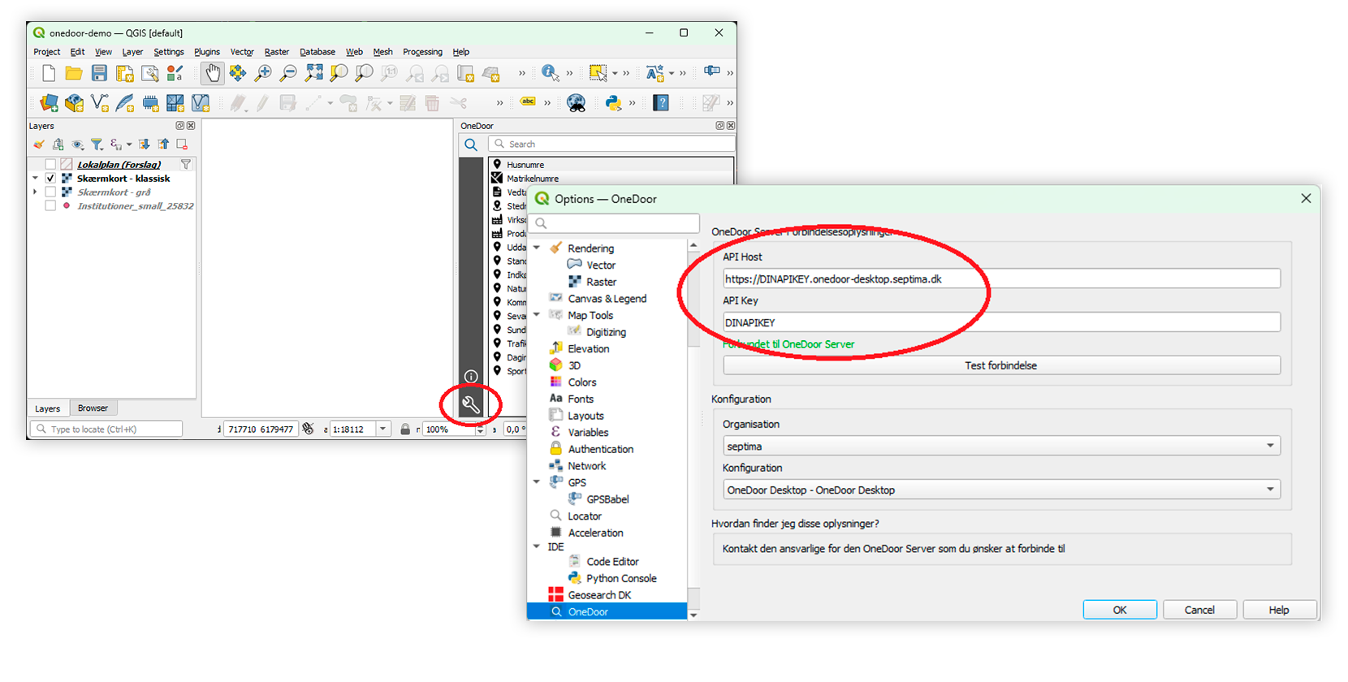Viewport: 1348px width, 682px height.
Task: Toggle the scale lock icon in status bar
Action: 405,429
